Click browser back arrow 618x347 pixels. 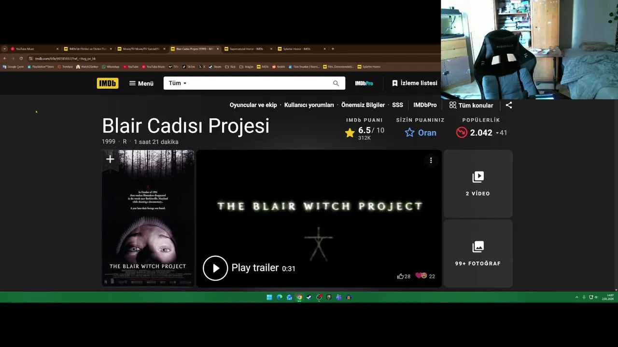click(5, 58)
